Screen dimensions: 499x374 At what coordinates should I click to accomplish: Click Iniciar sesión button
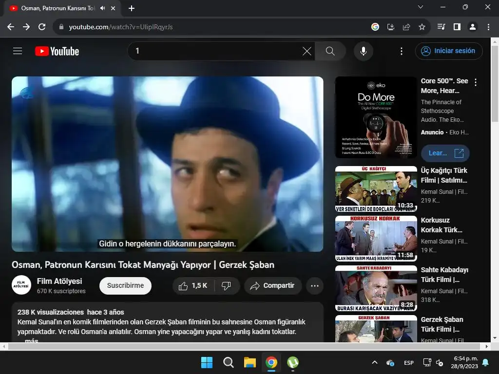pyautogui.click(x=449, y=51)
